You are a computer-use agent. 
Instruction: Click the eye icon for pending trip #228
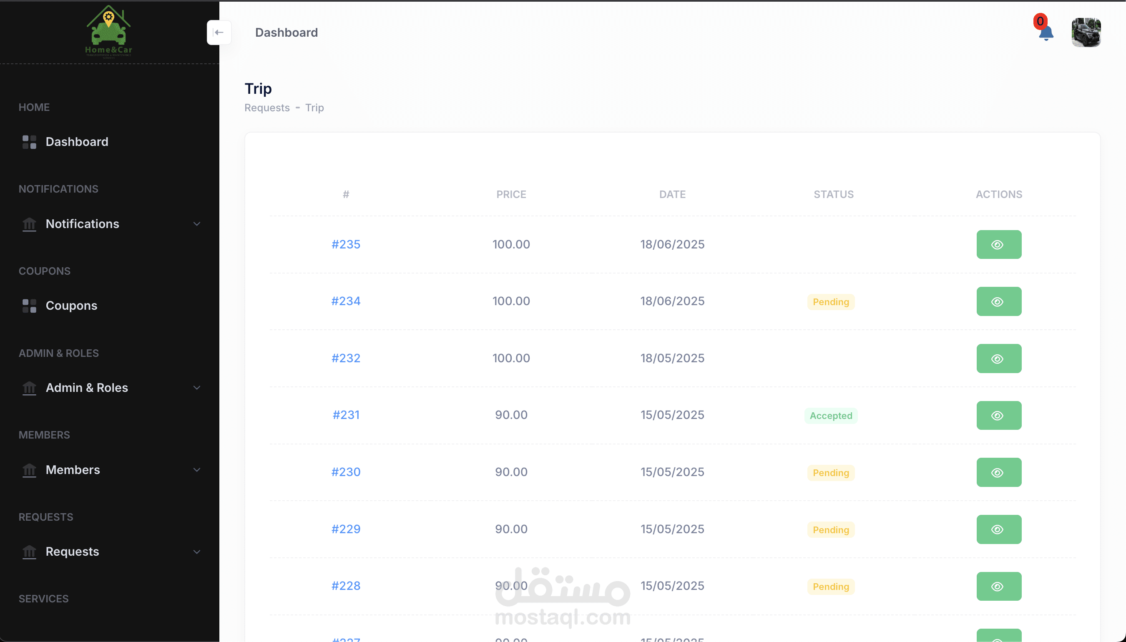pos(998,586)
